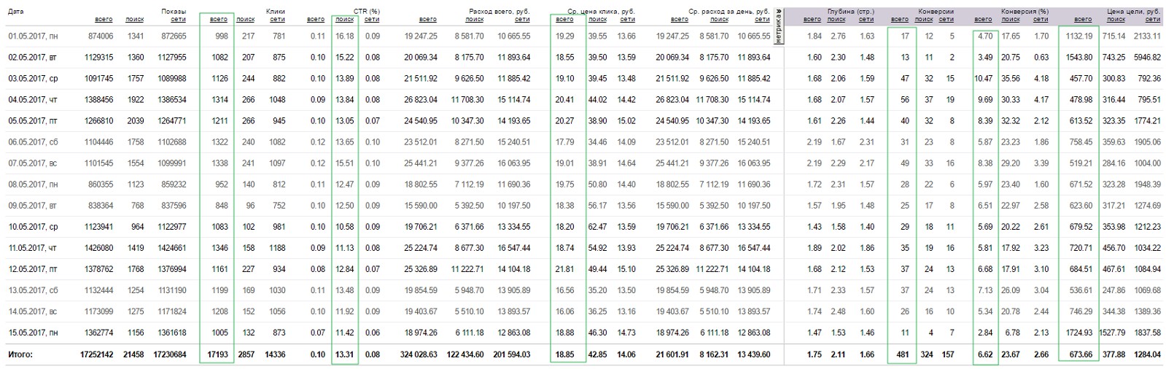The width and height of the screenshot is (1166, 369).
Task: Sort by Клики сети column link
Action: point(277,20)
